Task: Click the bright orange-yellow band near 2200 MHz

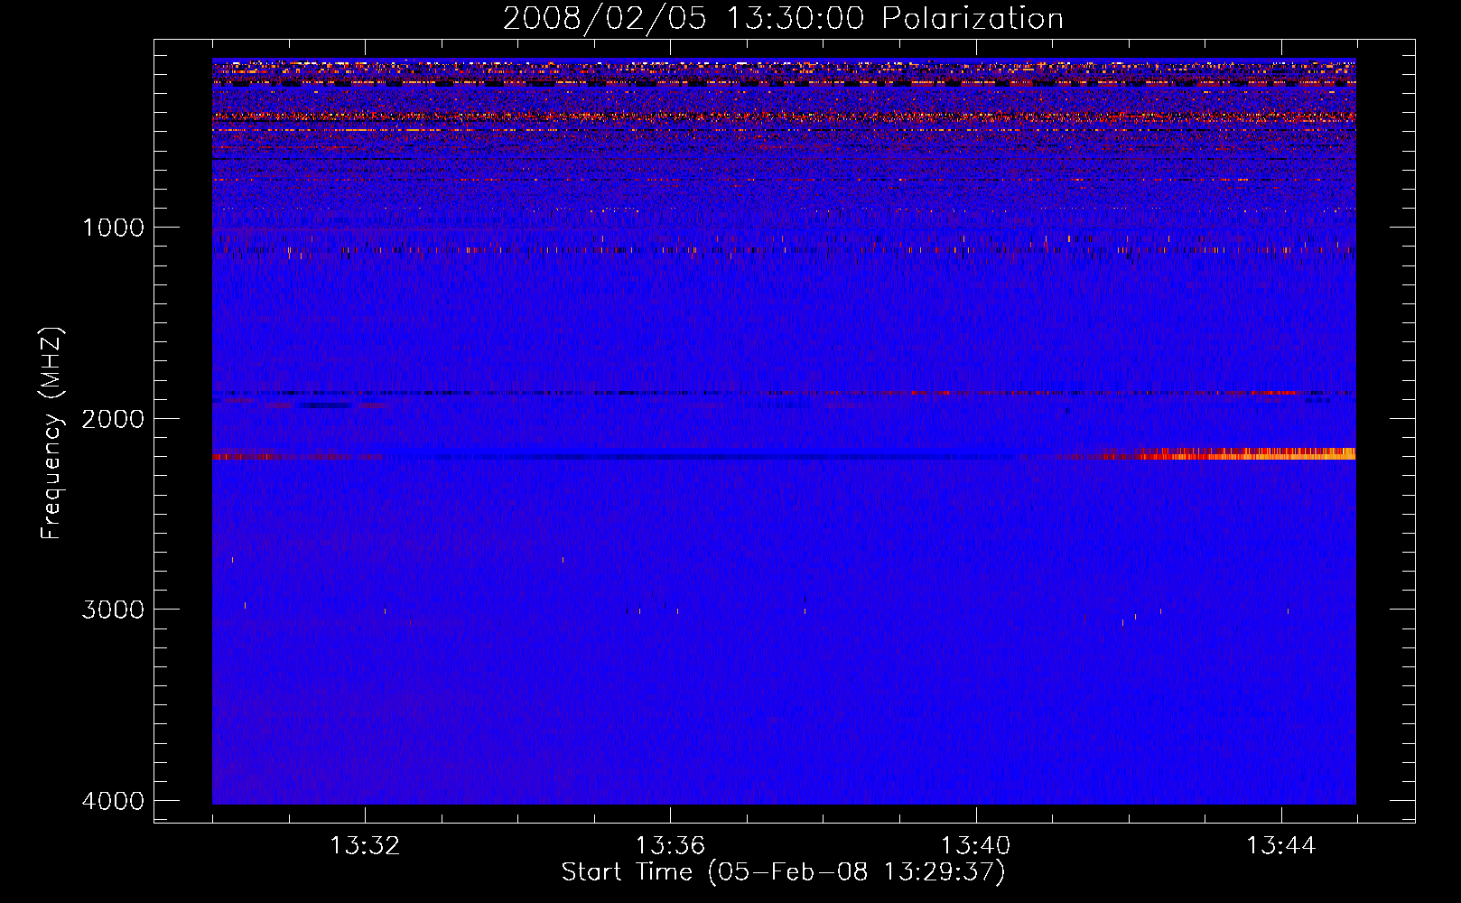Action: tap(1264, 454)
